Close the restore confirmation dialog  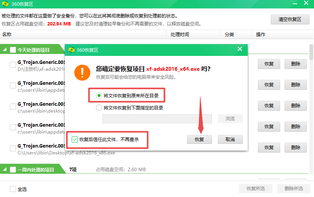pyautogui.click(x=240, y=49)
